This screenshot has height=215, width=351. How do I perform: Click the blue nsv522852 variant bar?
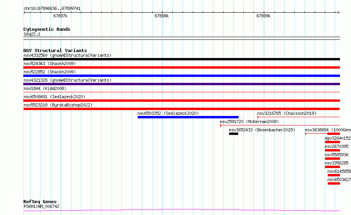point(181,76)
